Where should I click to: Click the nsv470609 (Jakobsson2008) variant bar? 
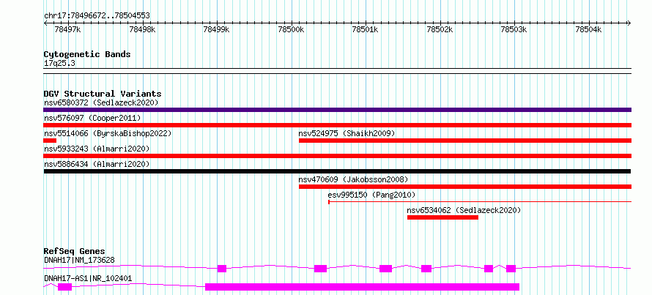465,187
